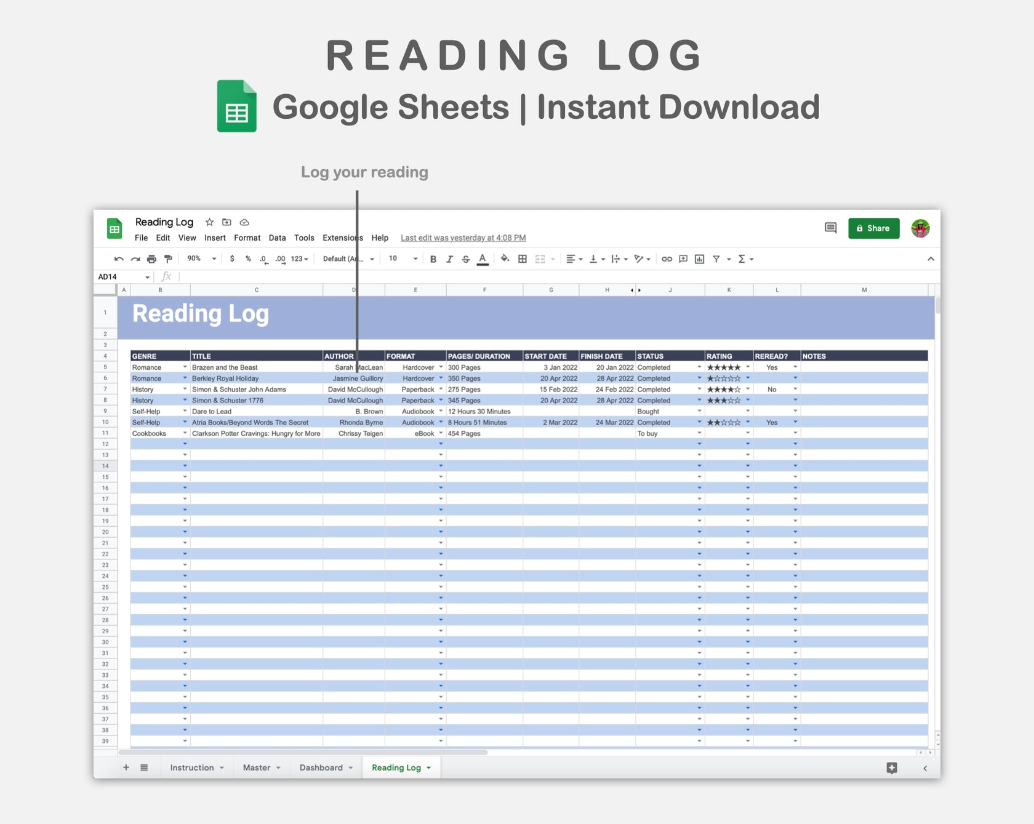Switch to the Dashboard sheet tab
This screenshot has height=824, width=1034.
(x=321, y=767)
